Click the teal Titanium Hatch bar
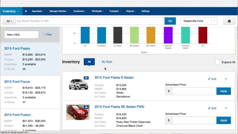The width and height of the screenshot is (238, 134). point(186,35)
